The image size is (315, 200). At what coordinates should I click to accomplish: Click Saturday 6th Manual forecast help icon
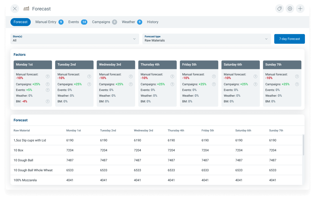click(255, 76)
